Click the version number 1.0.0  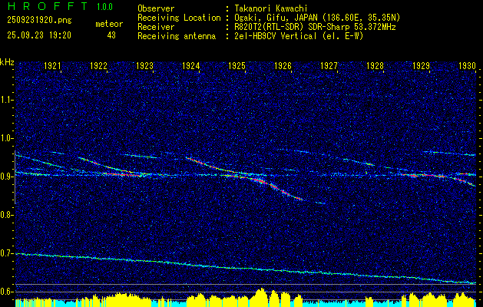pos(104,7)
